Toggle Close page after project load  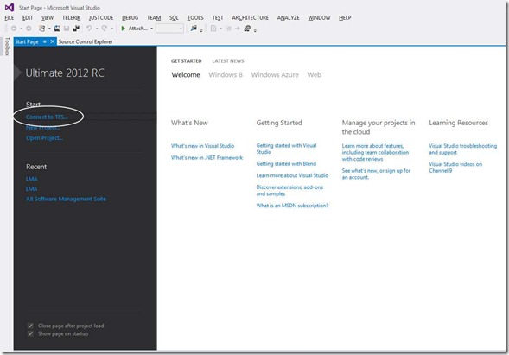[30, 326]
